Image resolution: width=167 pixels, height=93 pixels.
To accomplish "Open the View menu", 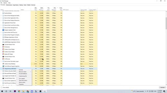I will coord(9,3).
